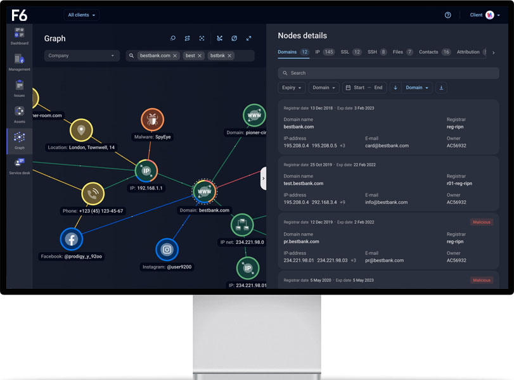Click the card@bestbank.com e-mail
514x380 pixels.
[387, 146]
